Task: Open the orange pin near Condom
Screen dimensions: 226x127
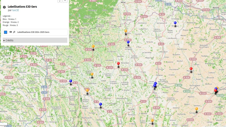Action: point(126,31)
